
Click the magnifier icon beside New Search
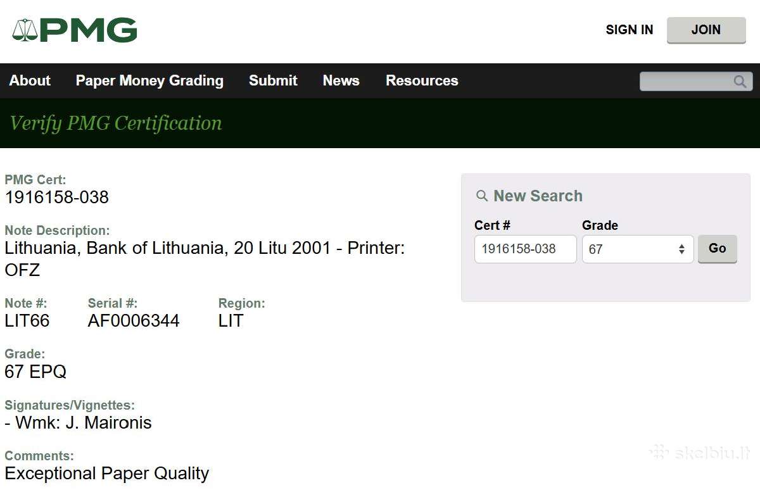point(482,196)
